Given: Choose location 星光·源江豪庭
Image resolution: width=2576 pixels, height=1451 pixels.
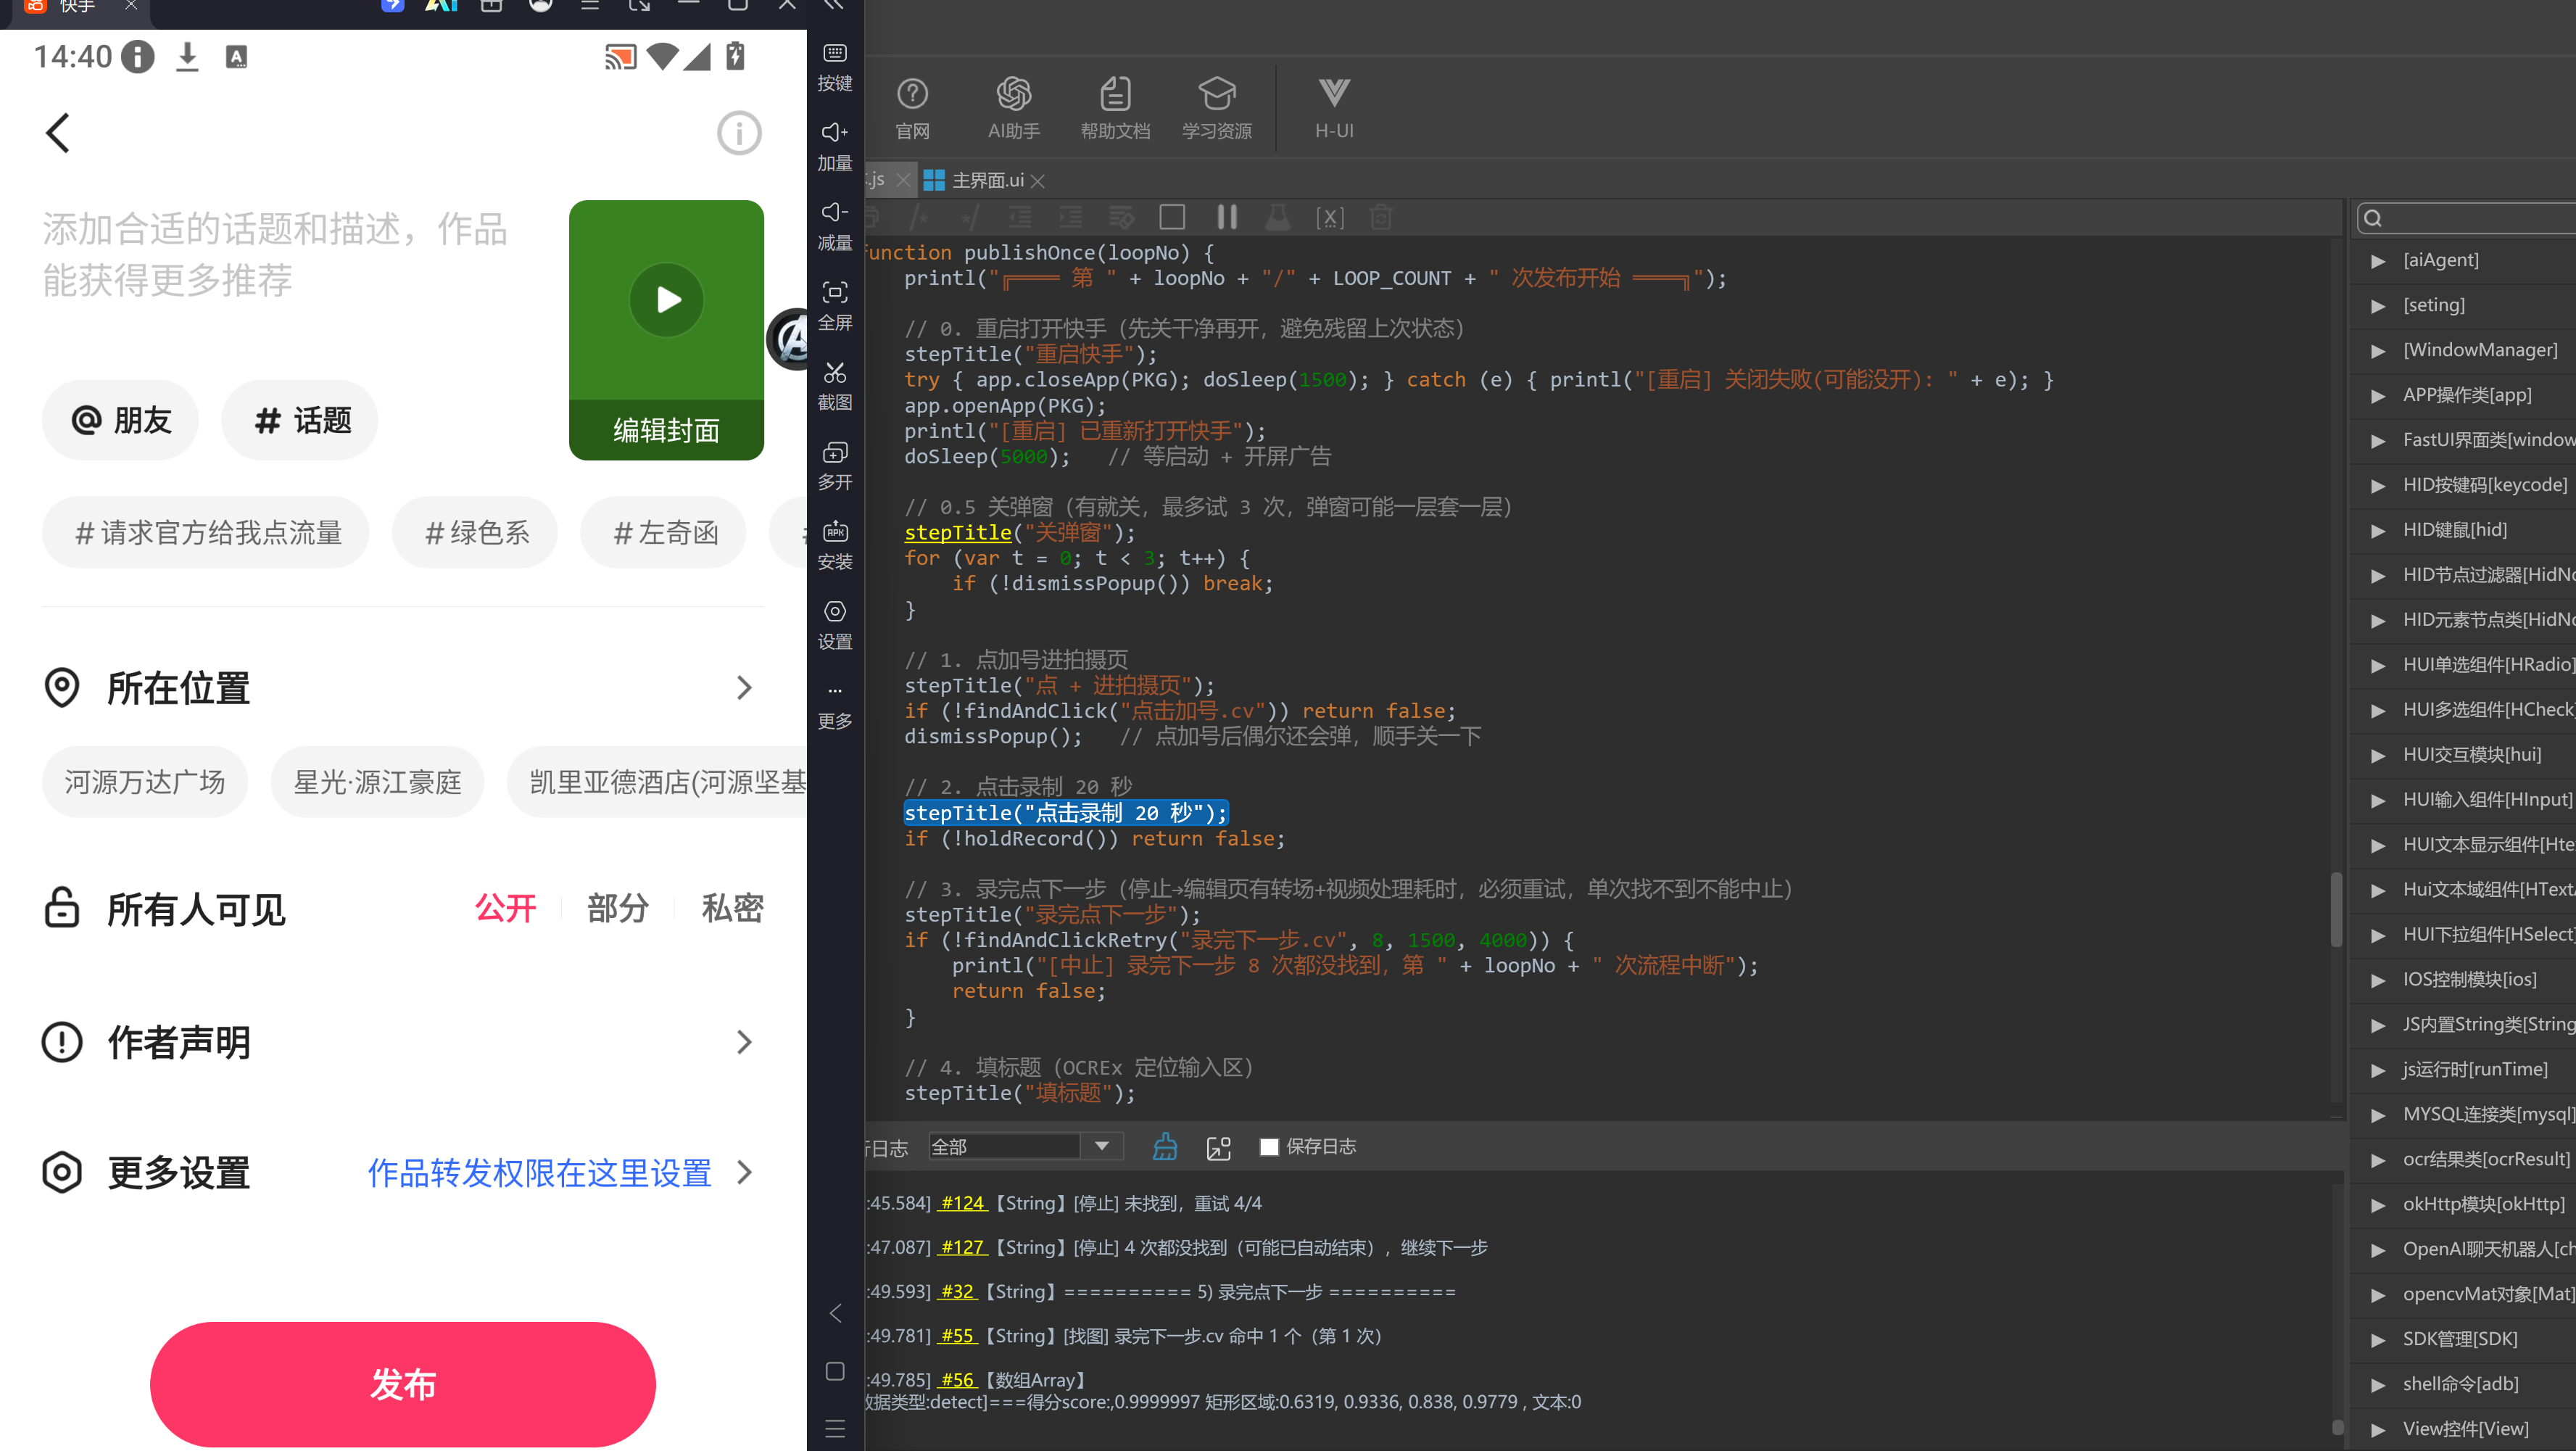Looking at the screenshot, I should pos(377,782).
